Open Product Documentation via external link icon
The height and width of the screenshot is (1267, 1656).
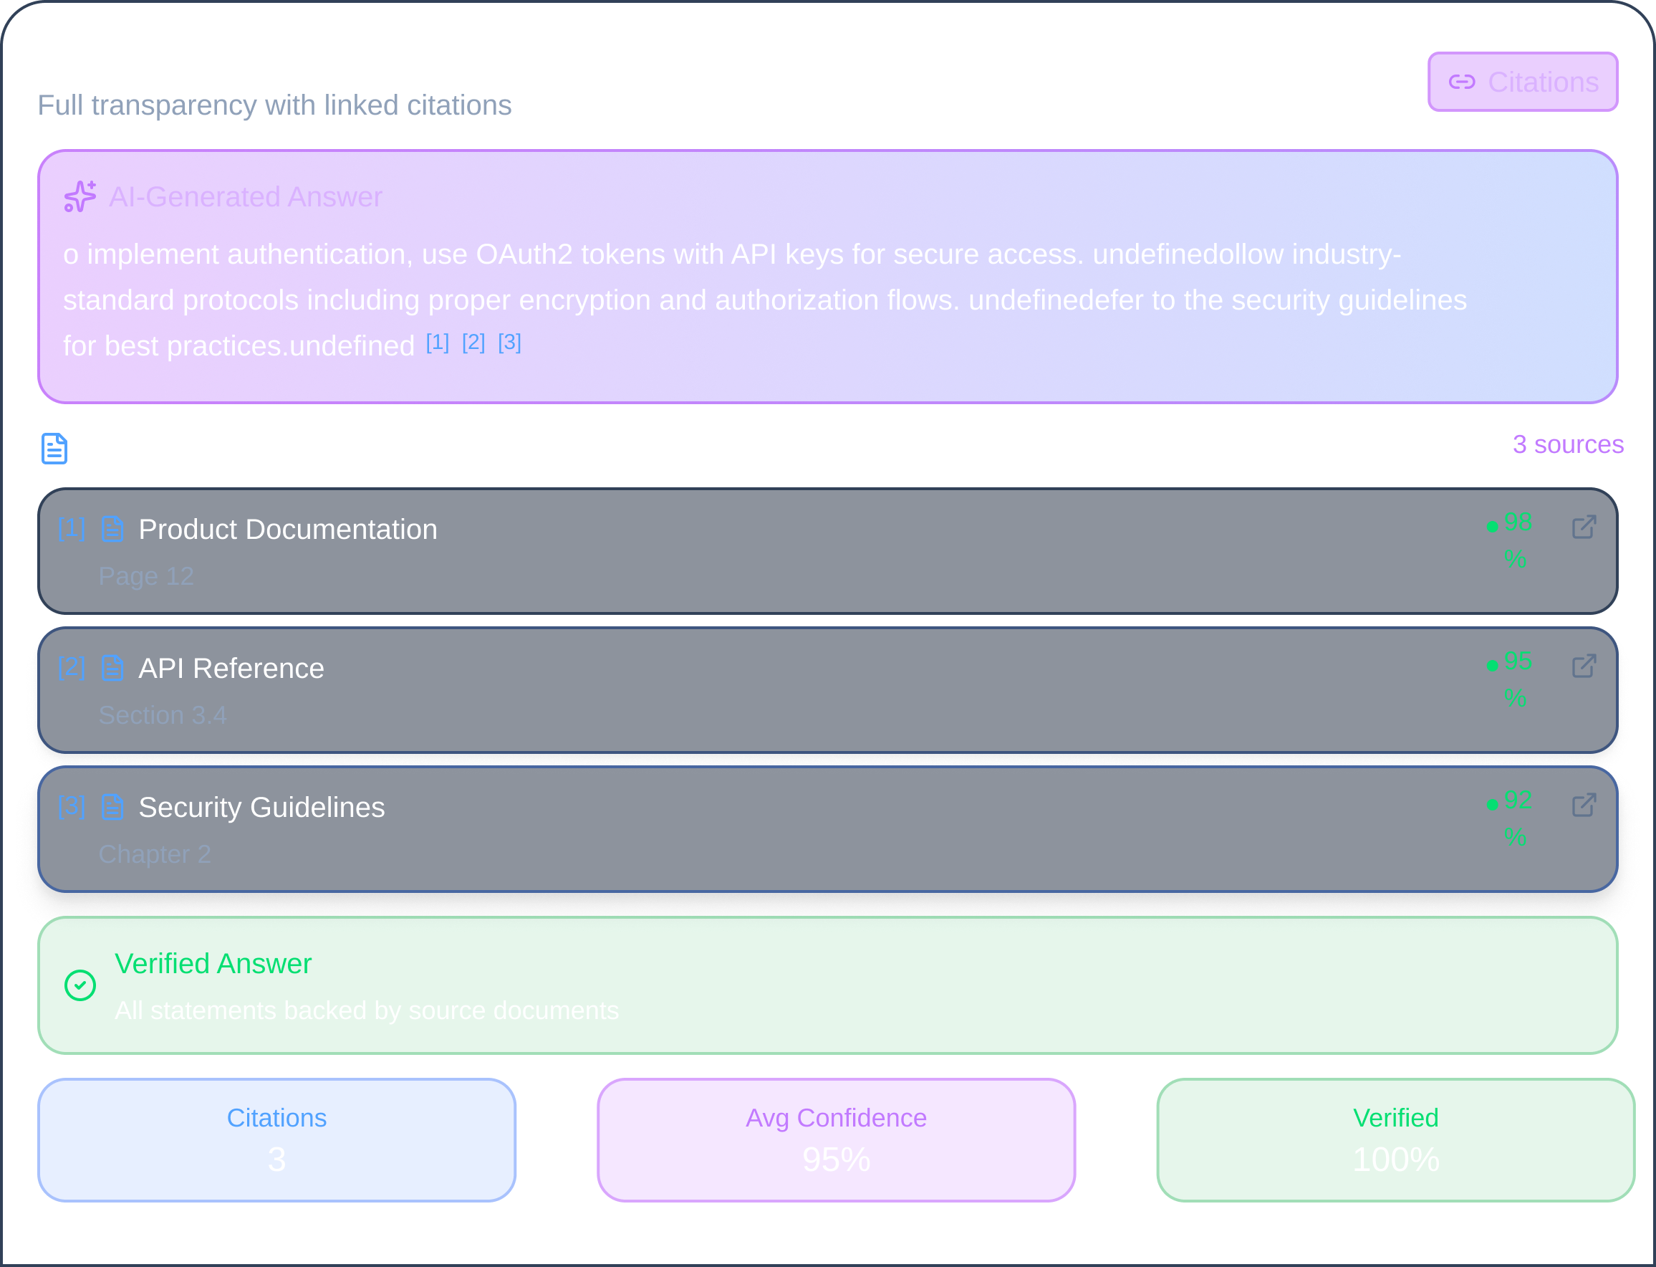click(x=1584, y=527)
